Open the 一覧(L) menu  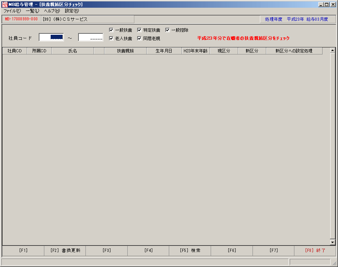(33, 11)
